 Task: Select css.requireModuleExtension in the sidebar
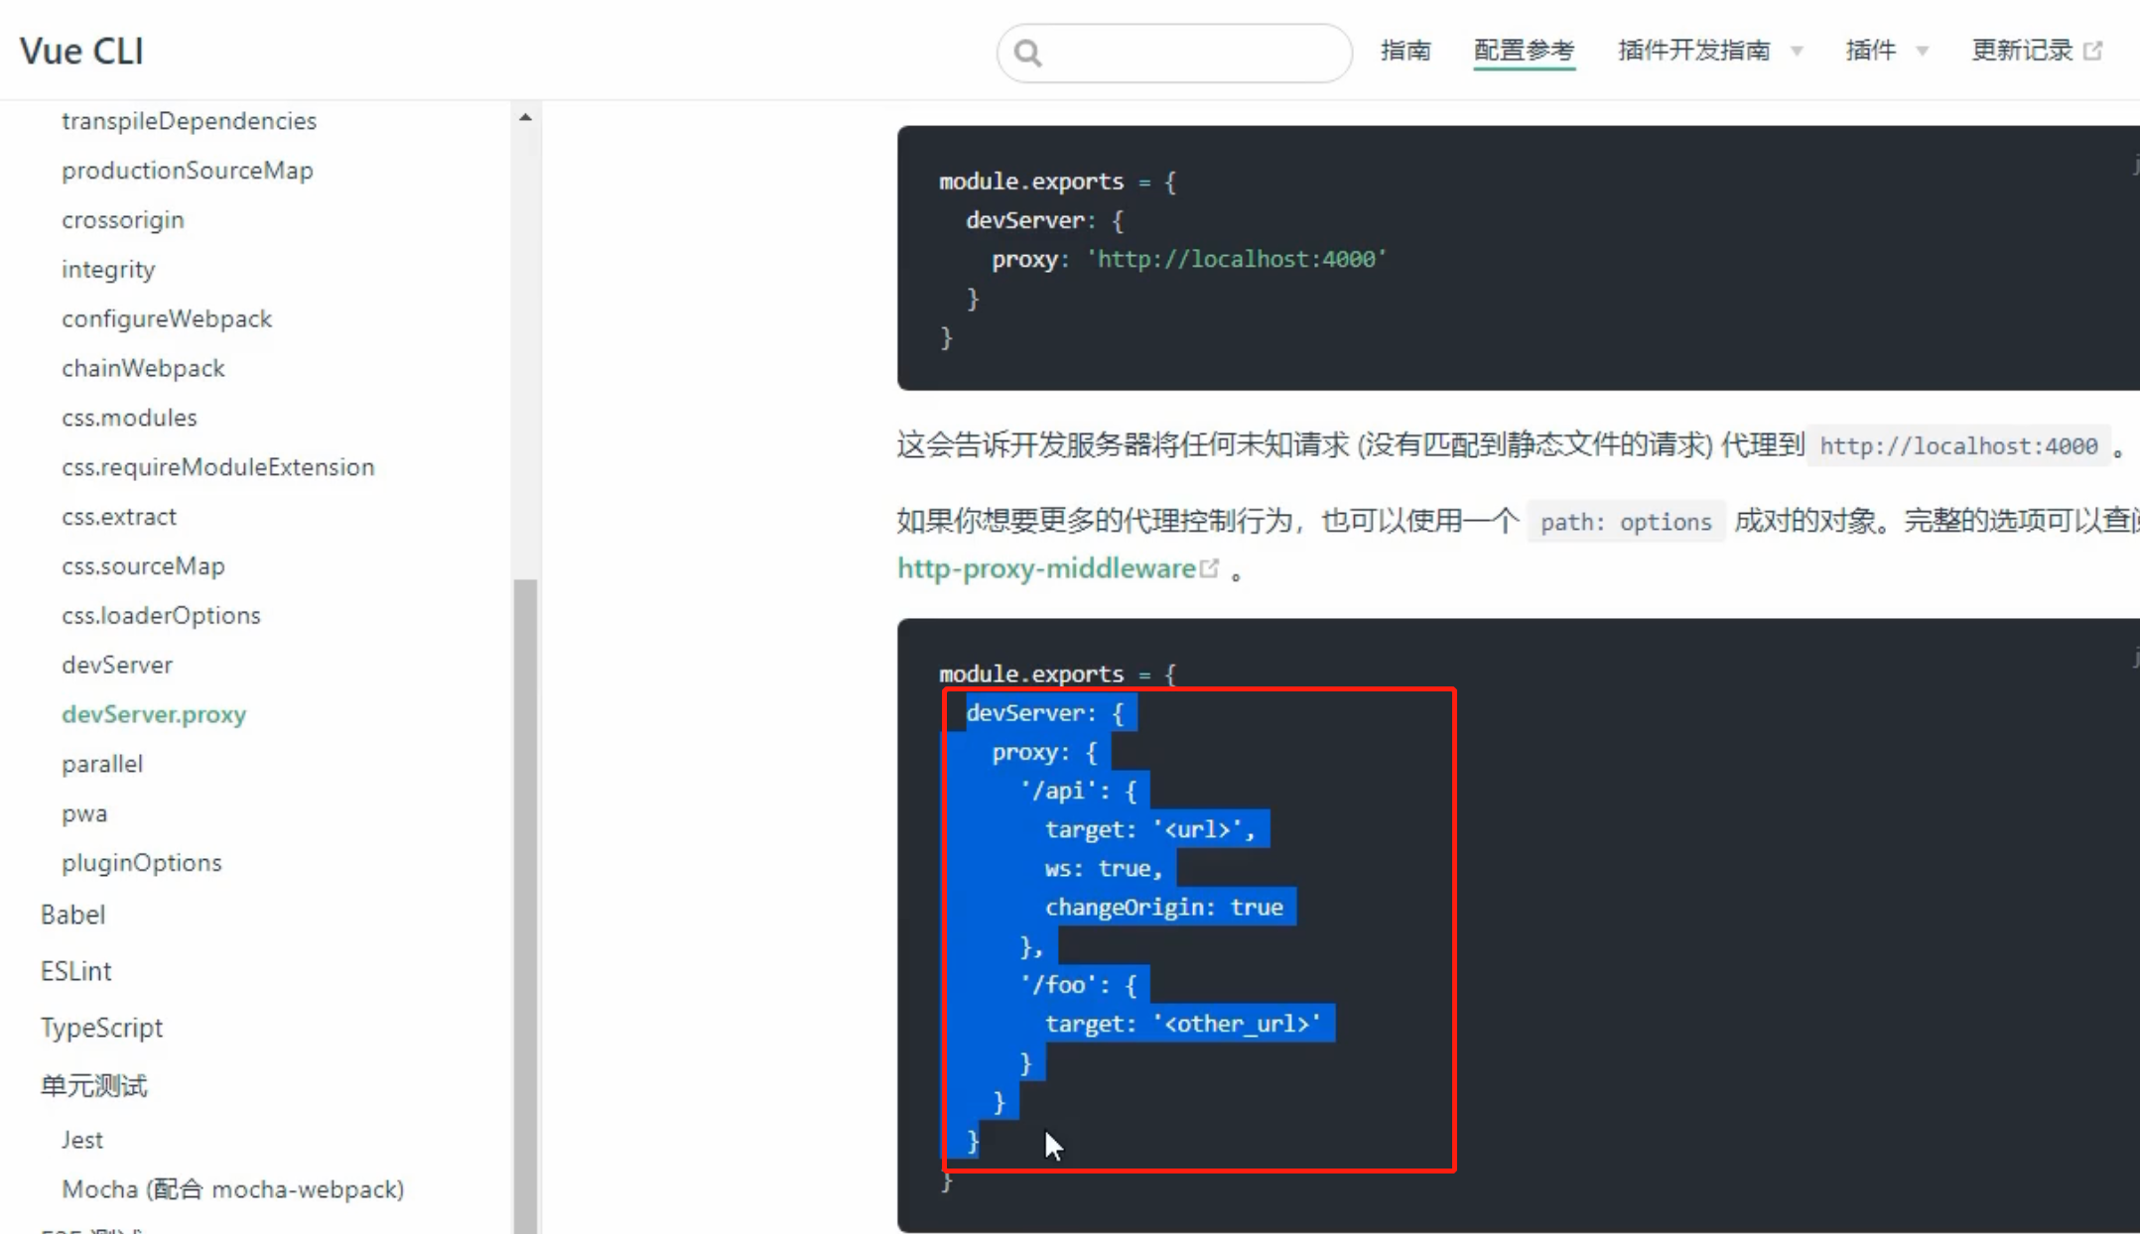pyautogui.click(x=218, y=467)
